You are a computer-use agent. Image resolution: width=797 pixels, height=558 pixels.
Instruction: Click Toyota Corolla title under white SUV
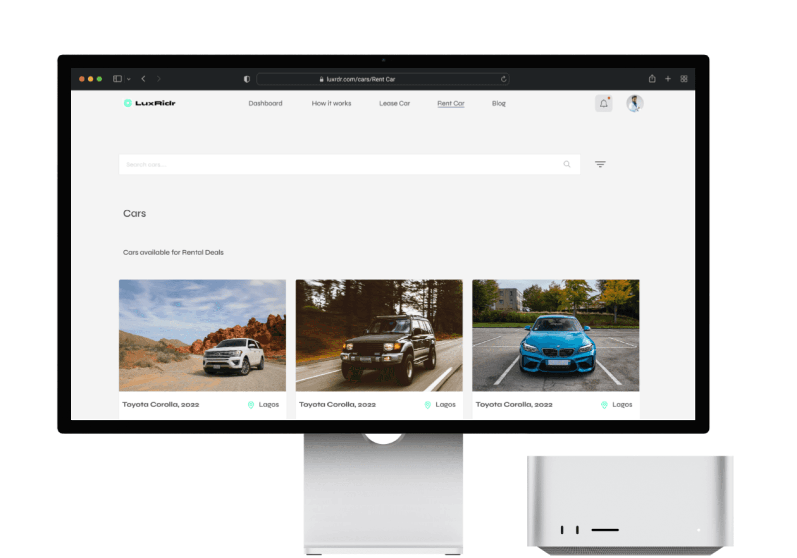click(161, 405)
